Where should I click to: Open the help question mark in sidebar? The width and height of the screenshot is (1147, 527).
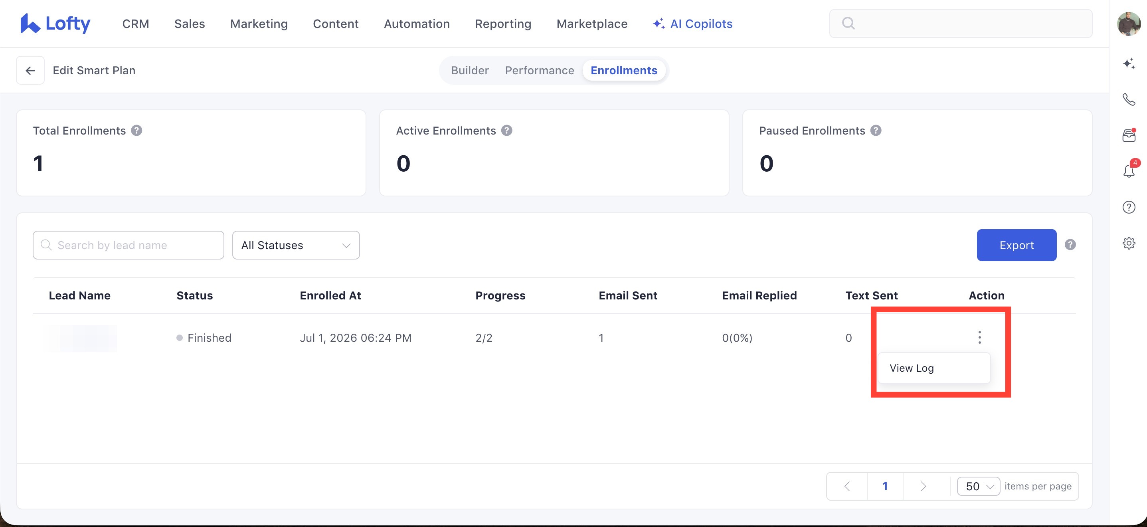[x=1128, y=207]
